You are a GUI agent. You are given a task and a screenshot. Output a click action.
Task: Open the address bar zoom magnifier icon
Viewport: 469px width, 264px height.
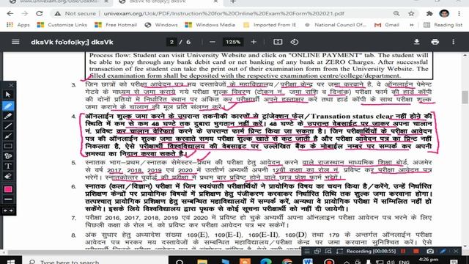click(x=396, y=13)
